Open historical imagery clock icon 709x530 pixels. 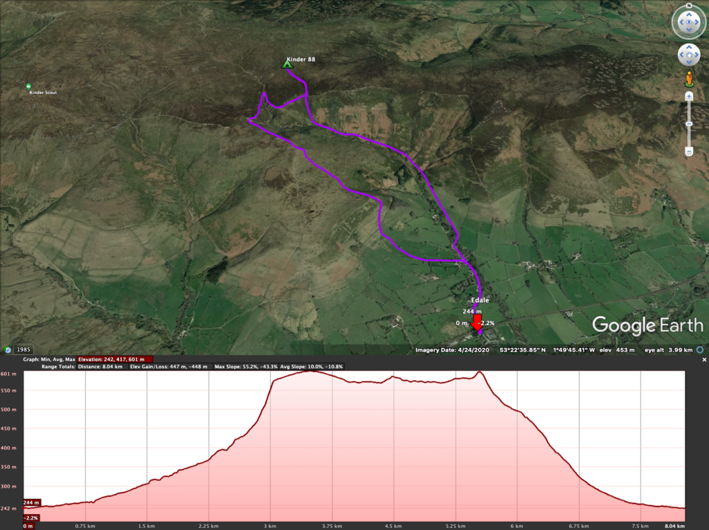[8, 350]
